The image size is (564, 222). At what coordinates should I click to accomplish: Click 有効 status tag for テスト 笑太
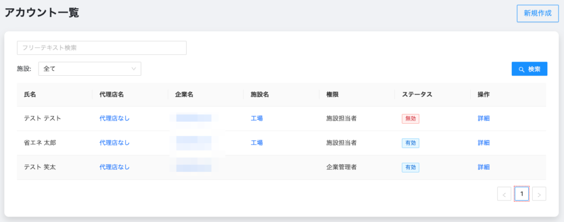[x=410, y=167]
